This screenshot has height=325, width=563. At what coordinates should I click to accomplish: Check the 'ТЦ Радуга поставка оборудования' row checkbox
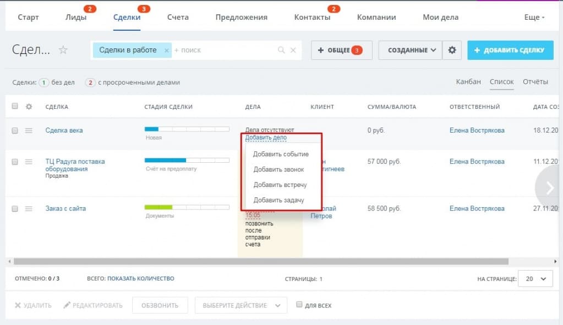pos(15,162)
